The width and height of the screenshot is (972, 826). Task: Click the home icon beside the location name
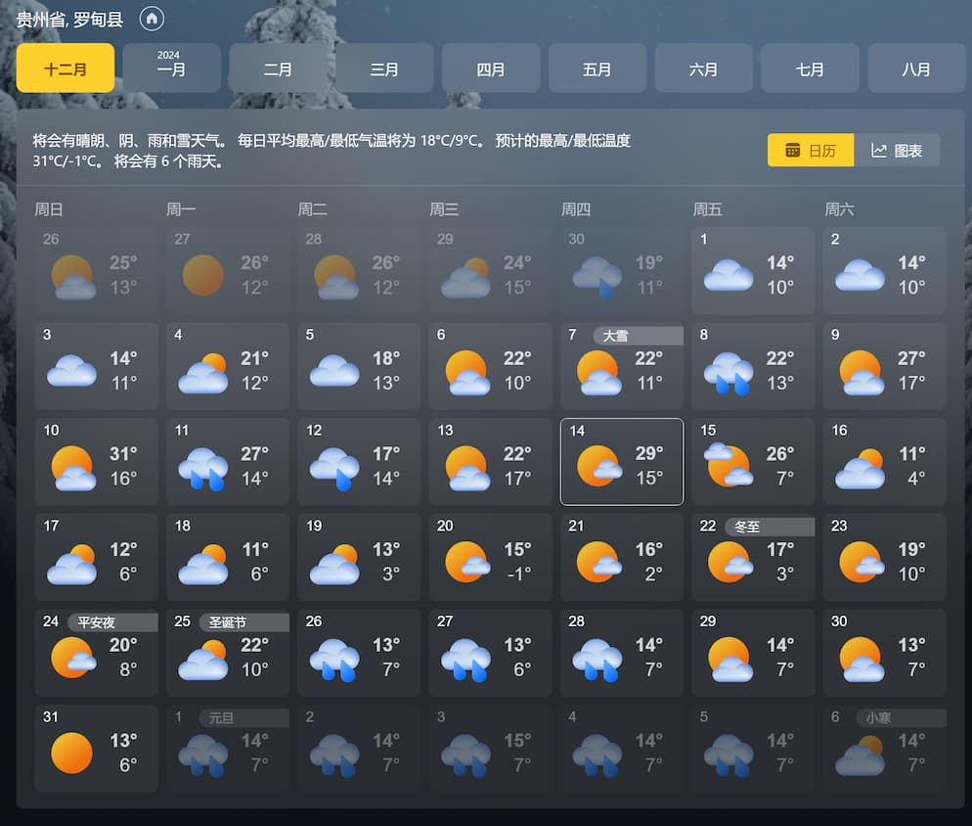coord(151,19)
